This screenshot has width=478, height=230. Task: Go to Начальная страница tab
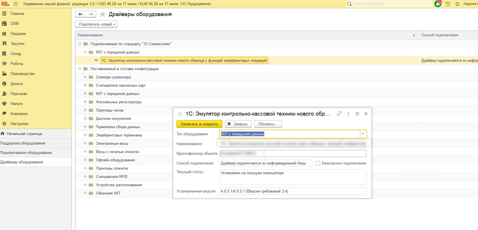(x=36, y=134)
